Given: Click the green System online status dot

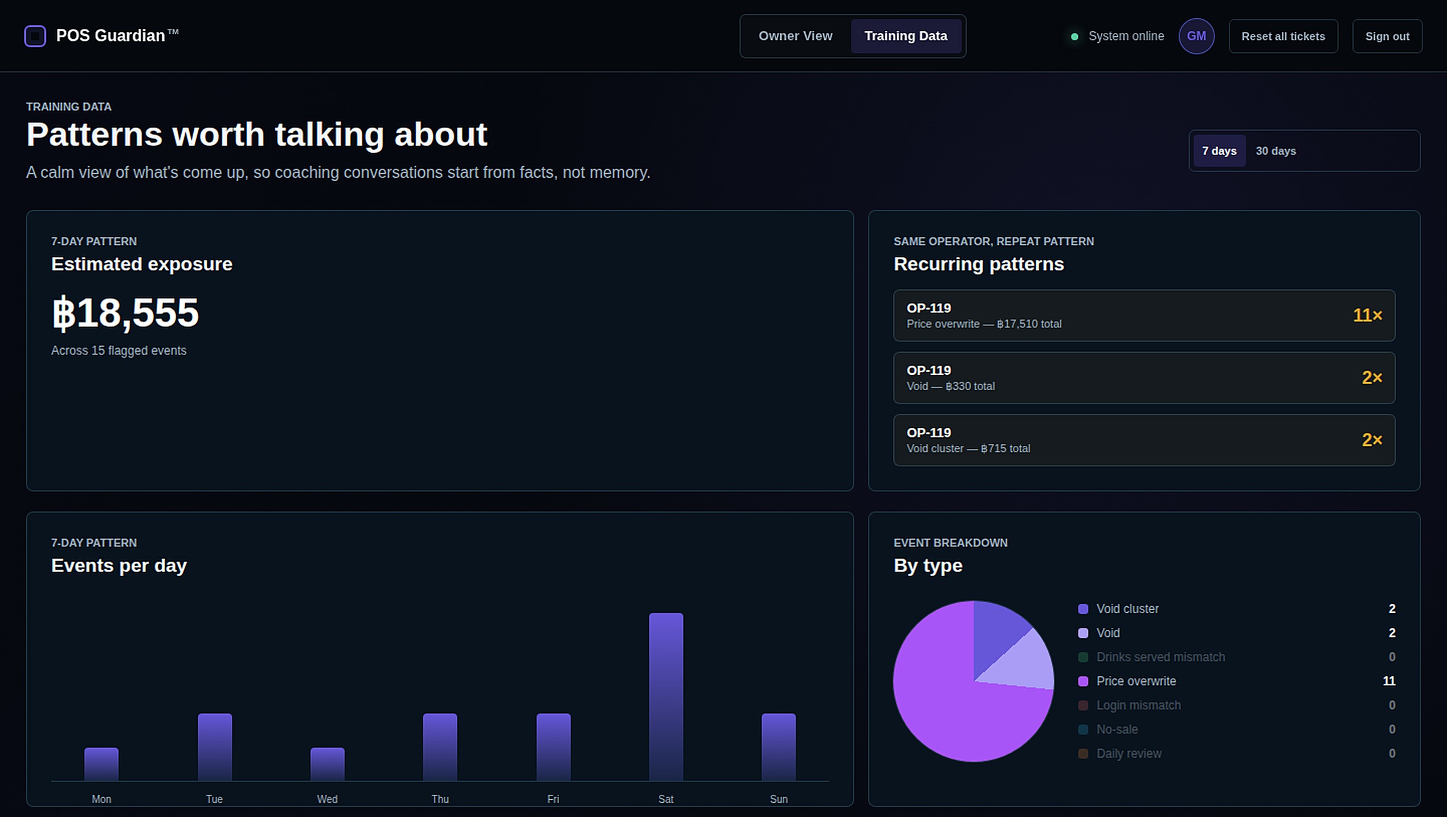Looking at the screenshot, I should pos(1074,36).
